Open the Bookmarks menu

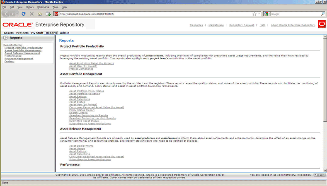(x=43, y=7)
